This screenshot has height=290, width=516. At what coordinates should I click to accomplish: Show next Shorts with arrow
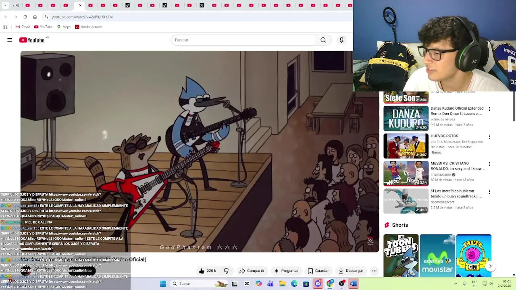pyautogui.click(x=490, y=266)
